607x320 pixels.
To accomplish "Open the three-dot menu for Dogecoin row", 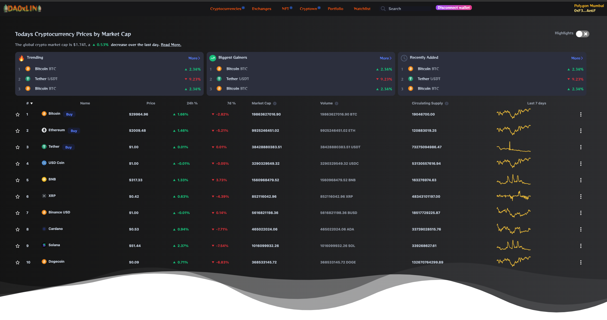I will 581,262.
